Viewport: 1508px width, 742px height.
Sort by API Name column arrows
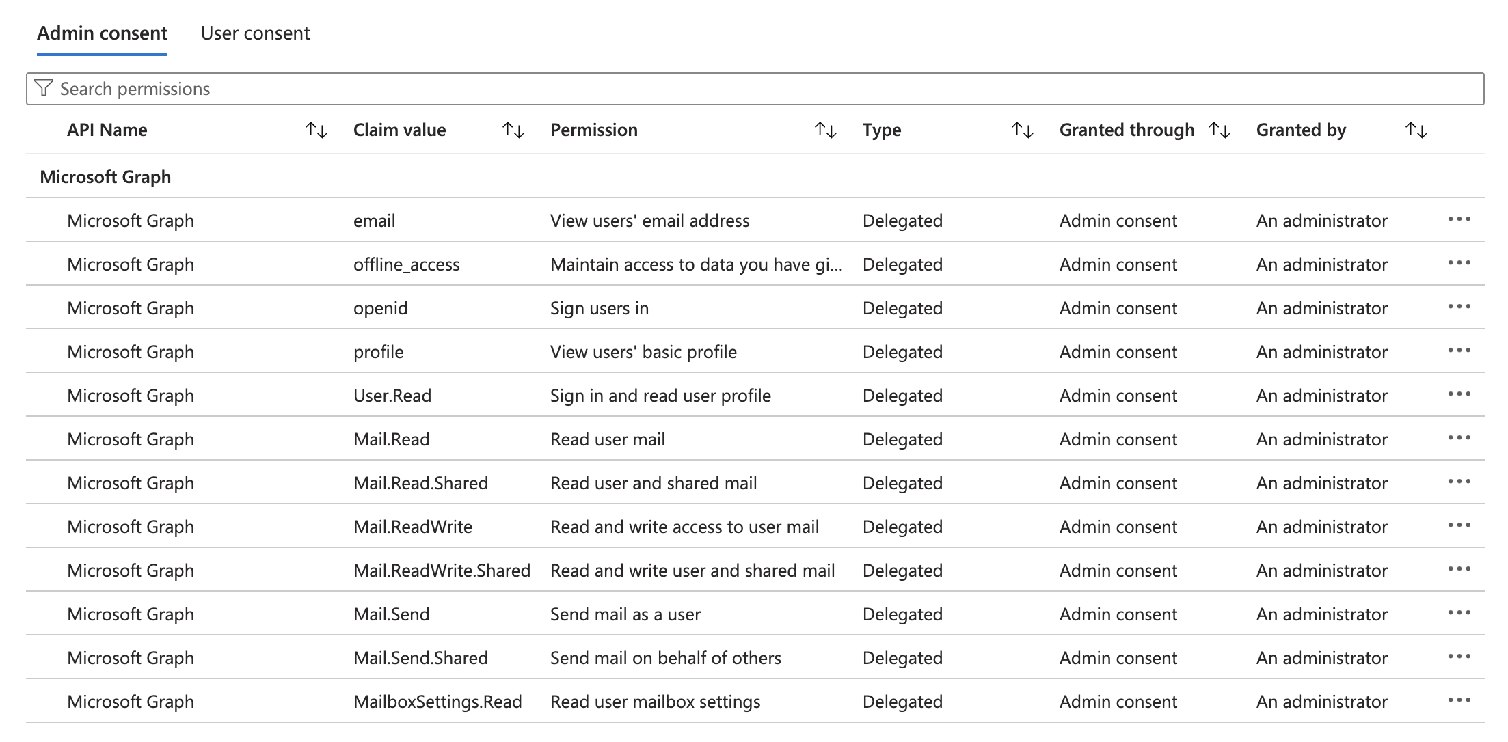(317, 130)
